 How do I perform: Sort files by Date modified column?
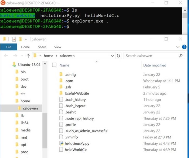click(155, 65)
